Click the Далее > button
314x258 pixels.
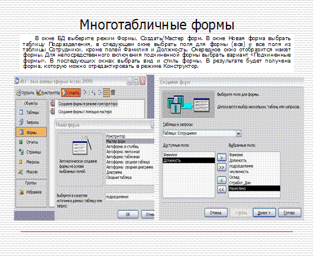[x=264, y=213]
